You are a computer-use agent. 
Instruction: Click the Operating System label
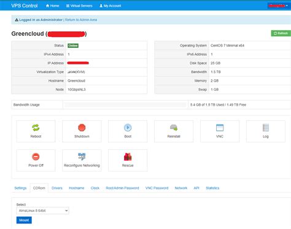(x=193, y=45)
